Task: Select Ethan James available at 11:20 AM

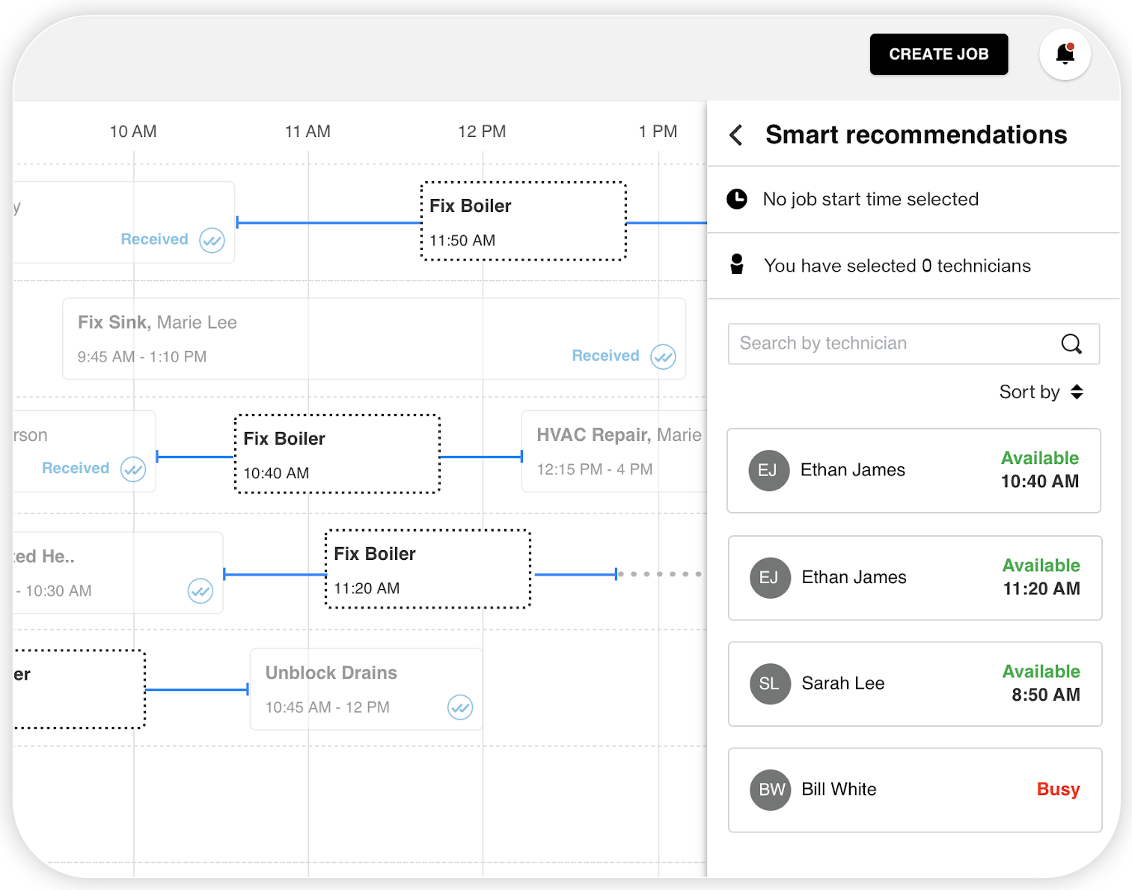Action: 914,578
